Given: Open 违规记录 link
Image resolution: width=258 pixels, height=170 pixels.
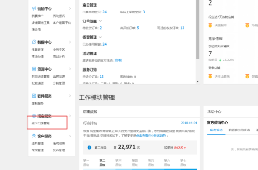Looking at the screenshot, I should tap(59, 144).
